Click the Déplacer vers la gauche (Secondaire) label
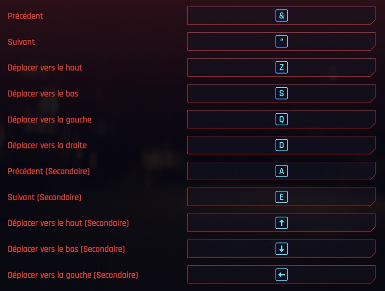385x291 pixels. 72,275
